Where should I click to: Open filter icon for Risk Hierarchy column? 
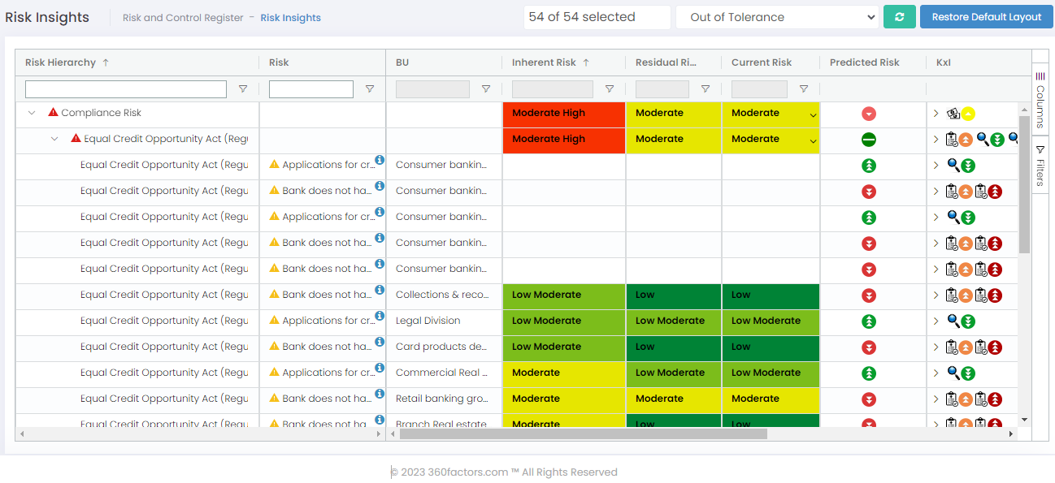242,89
